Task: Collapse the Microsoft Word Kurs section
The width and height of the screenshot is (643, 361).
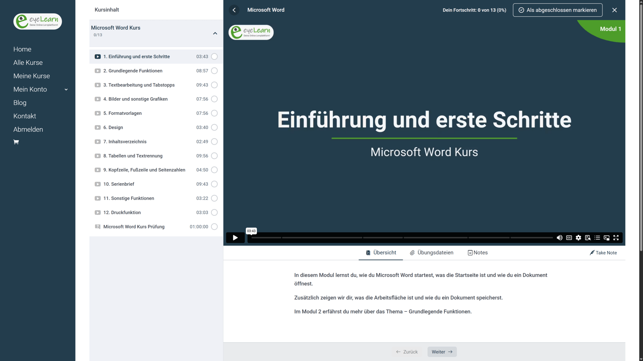Action: pos(215,33)
